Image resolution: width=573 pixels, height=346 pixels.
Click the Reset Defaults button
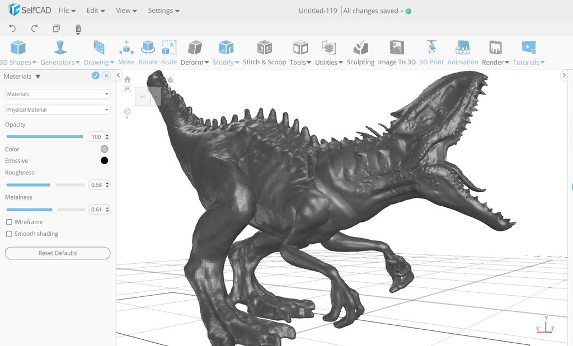57,253
